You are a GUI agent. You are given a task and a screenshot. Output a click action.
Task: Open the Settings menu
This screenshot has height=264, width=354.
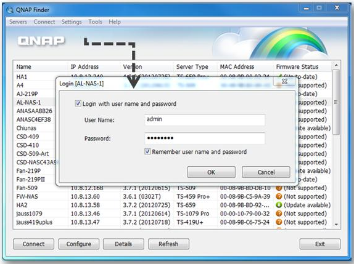click(72, 22)
